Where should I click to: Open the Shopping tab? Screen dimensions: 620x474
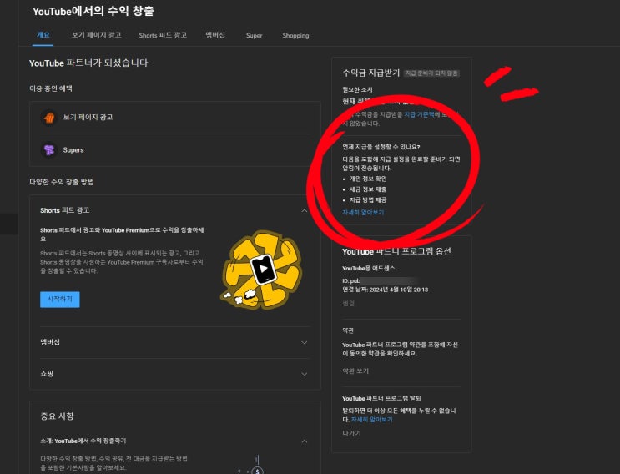point(295,36)
